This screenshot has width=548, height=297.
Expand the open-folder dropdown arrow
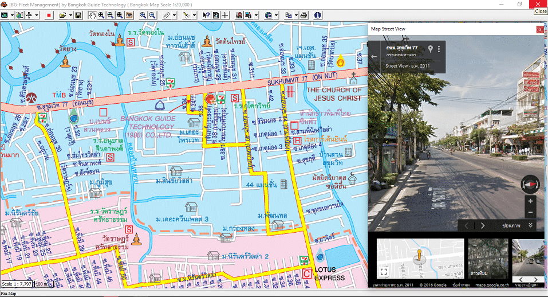(x=70, y=15)
